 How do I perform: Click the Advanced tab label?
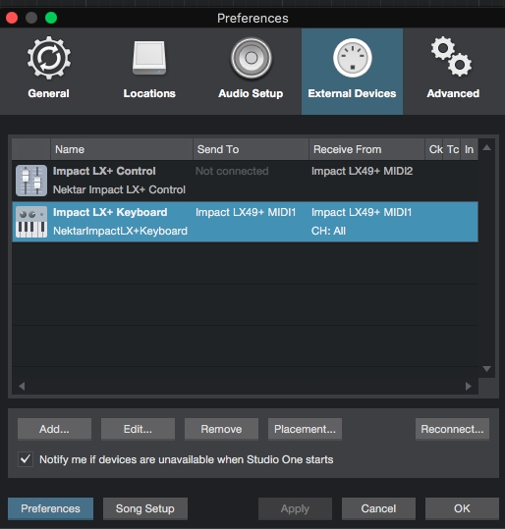453,93
